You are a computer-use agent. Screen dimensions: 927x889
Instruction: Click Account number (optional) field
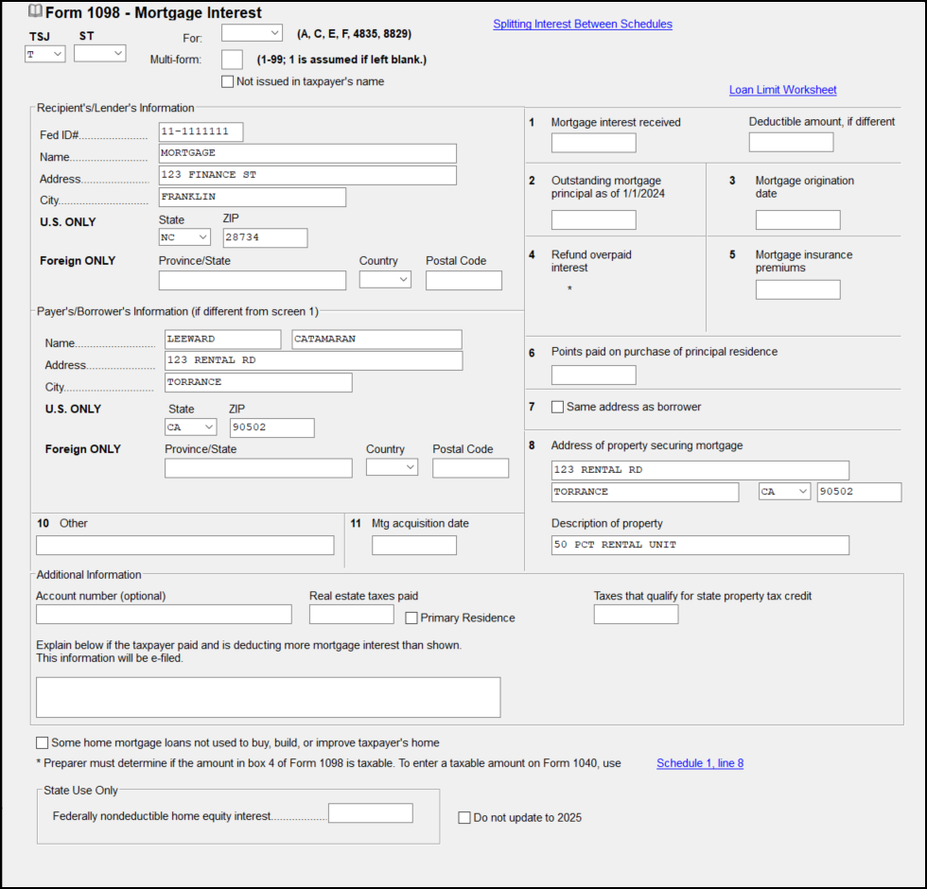[164, 614]
